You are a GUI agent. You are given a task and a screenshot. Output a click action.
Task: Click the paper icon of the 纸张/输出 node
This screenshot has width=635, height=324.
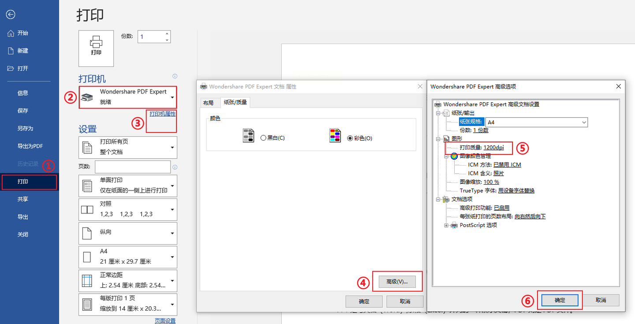[x=446, y=113]
